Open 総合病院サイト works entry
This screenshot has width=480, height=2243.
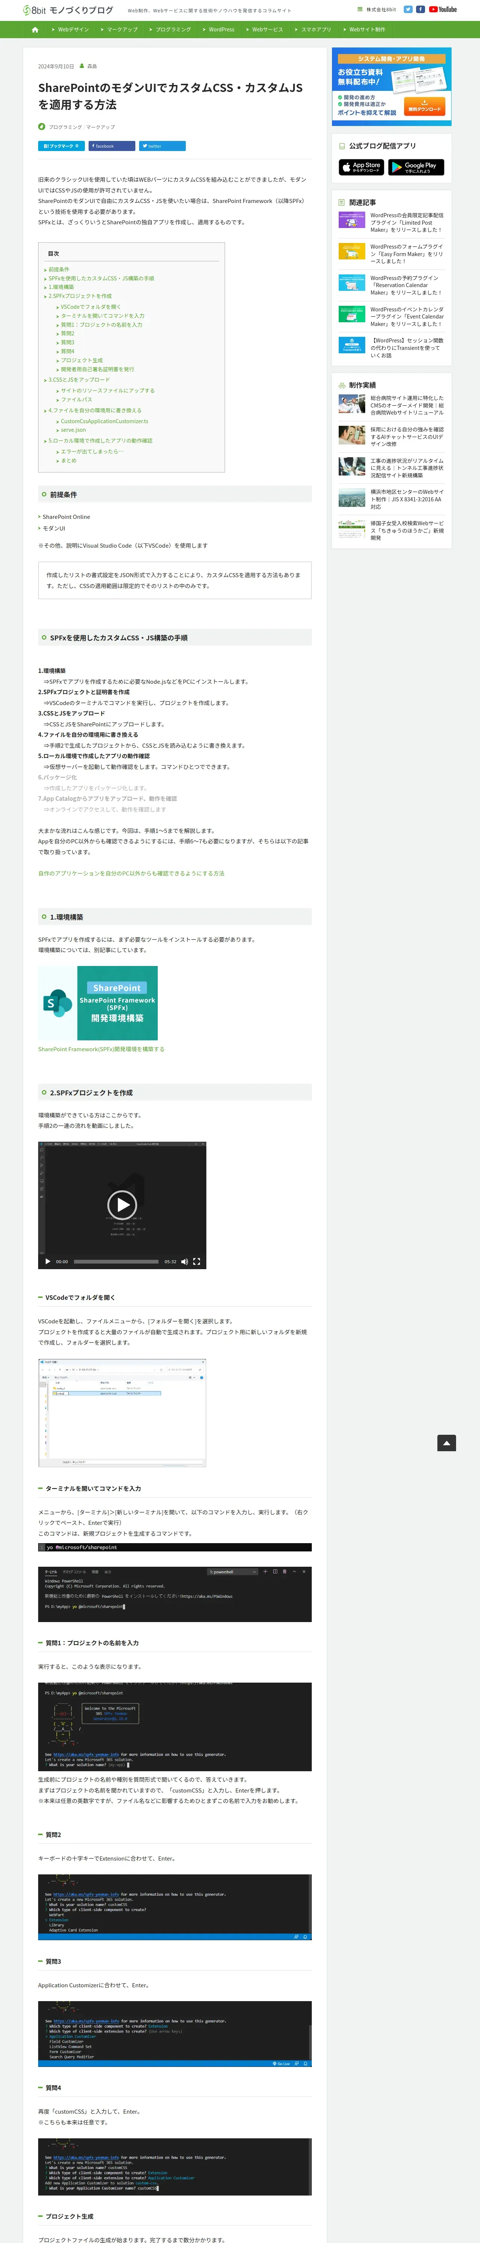click(x=407, y=405)
